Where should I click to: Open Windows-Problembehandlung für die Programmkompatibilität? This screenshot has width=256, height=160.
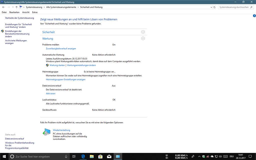point(19,145)
